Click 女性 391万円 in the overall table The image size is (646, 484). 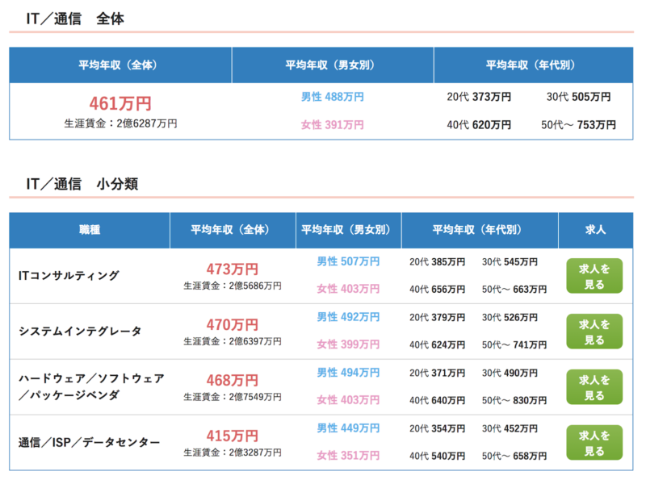click(333, 125)
